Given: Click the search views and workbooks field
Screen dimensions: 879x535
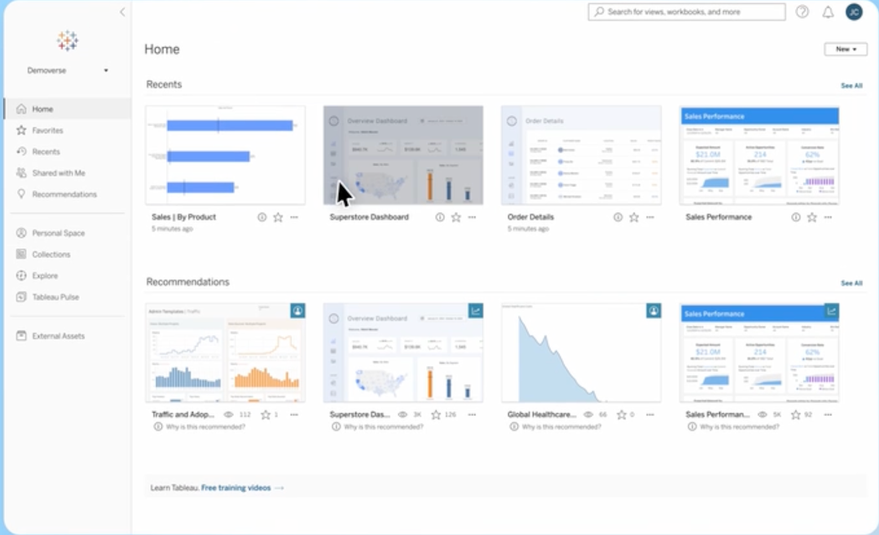Looking at the screenshot, I should click(686, 12).
